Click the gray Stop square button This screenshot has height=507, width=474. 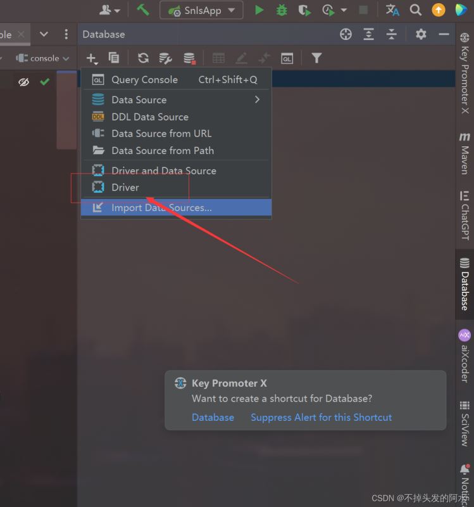363,10
